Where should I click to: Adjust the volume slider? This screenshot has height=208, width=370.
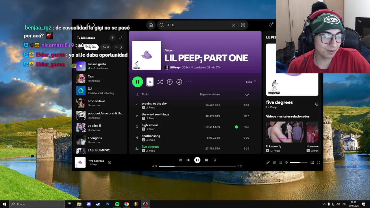[x=299, y=162]
